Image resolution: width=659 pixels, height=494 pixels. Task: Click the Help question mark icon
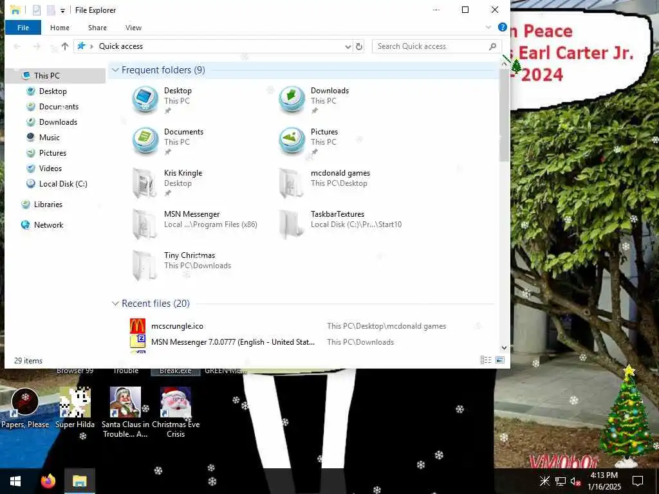502,27
